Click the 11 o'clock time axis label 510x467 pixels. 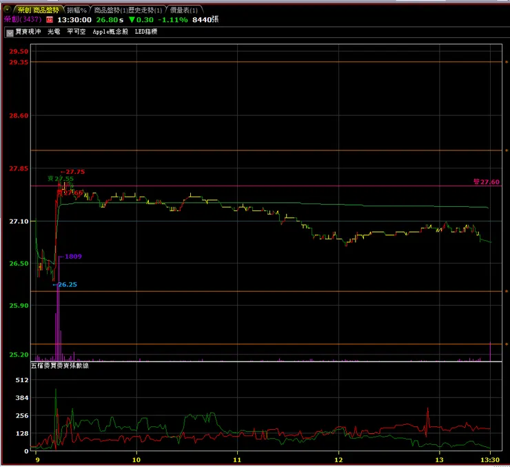237,460
